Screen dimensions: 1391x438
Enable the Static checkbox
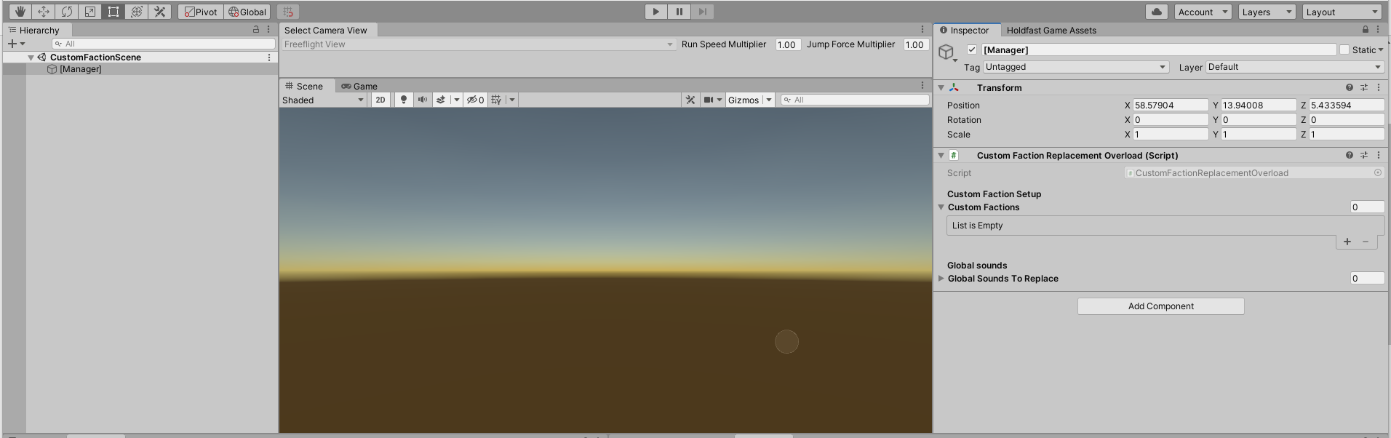[x=1344, y=49]
